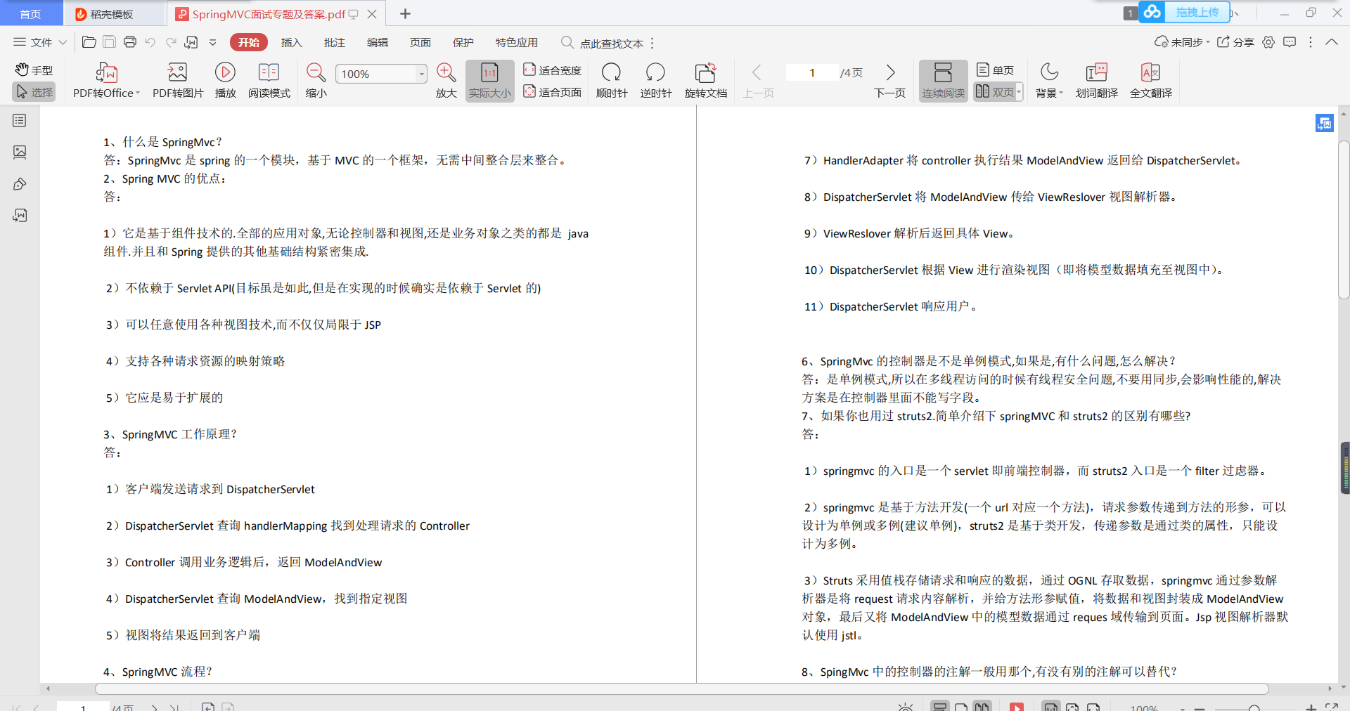Open 全文翻译 full text translation

click(1150, 81)
